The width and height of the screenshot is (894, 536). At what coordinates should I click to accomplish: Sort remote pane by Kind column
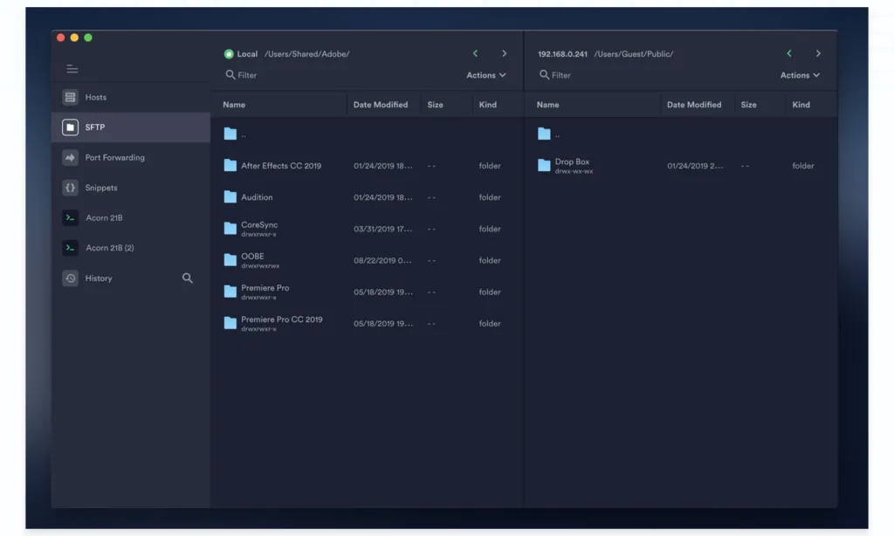click(801, 105)
